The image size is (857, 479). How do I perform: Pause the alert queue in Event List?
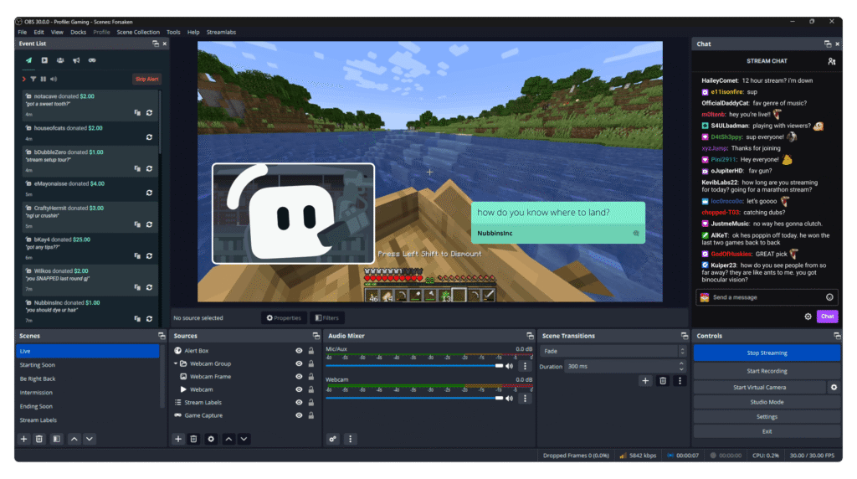click(44, 80)
